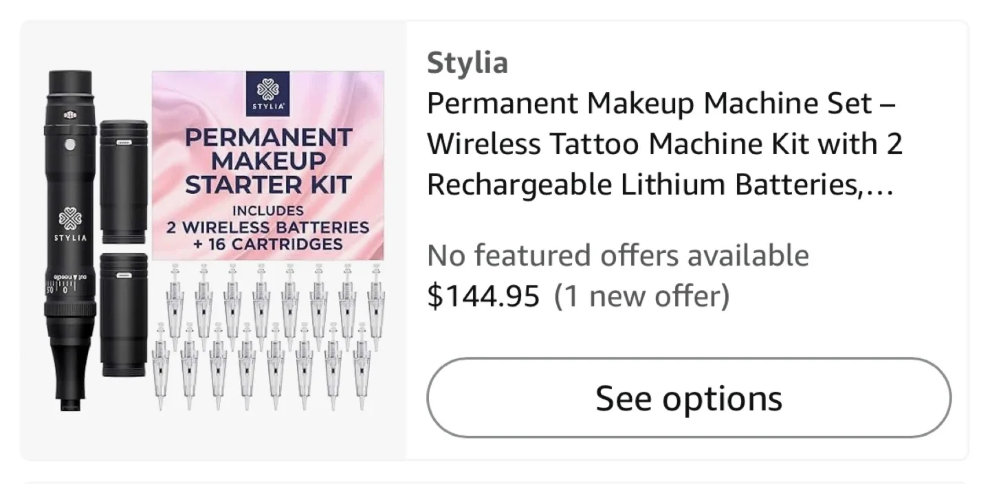Click the ellipsis ending the truncated title
The height and width of the screenshot is (484, 990).
pos(878,186)
